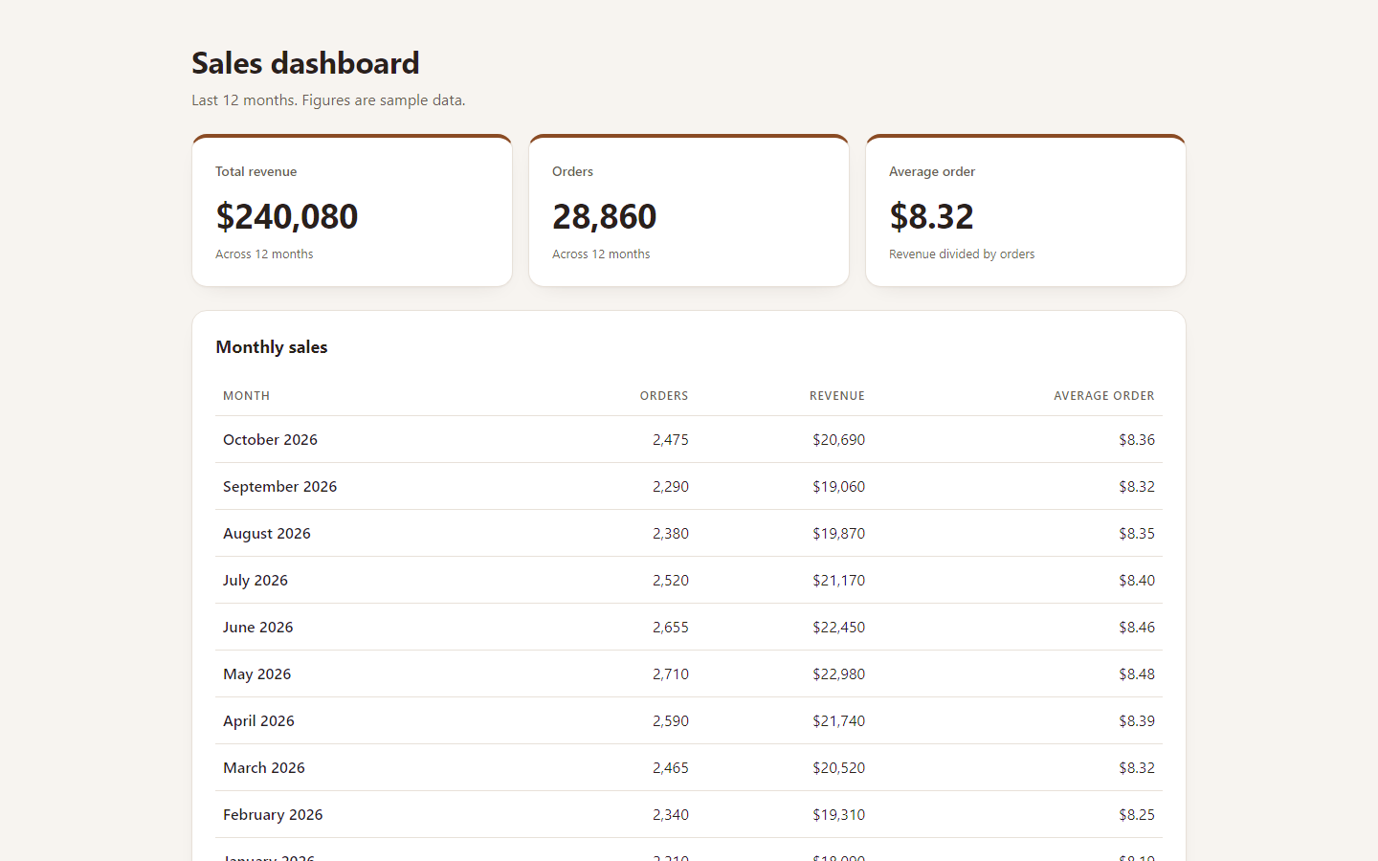Click the "Orders" summary card label

point(572,171)
